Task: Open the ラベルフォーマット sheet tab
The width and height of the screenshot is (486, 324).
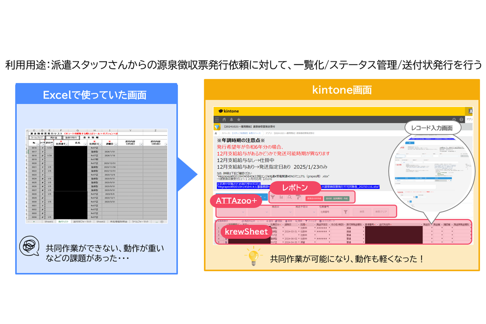Action: [141, 222]
